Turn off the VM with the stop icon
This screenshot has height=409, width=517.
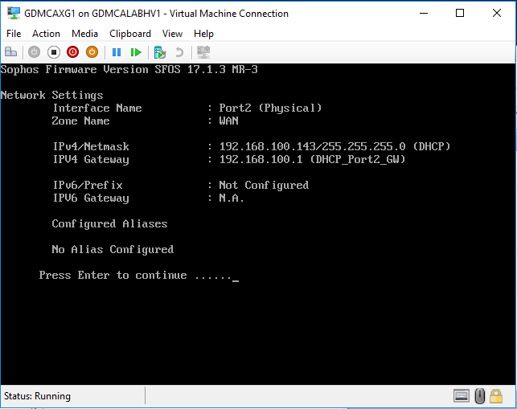click(53, 52)
